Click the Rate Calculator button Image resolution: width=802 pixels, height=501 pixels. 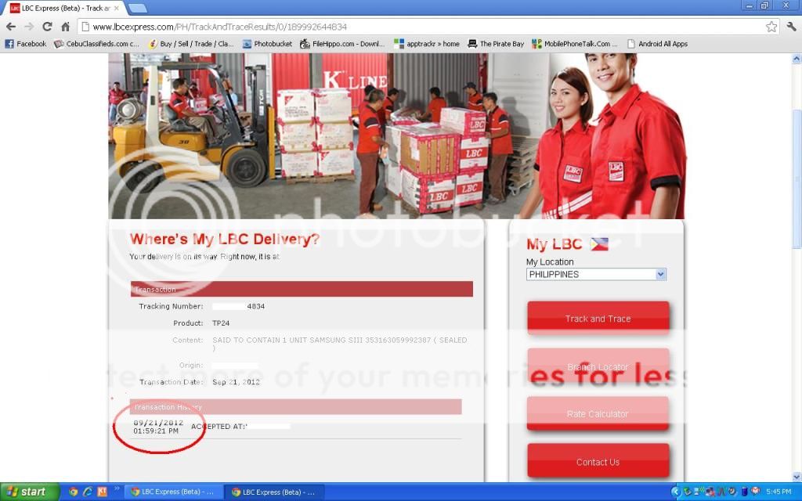point(598,413)
